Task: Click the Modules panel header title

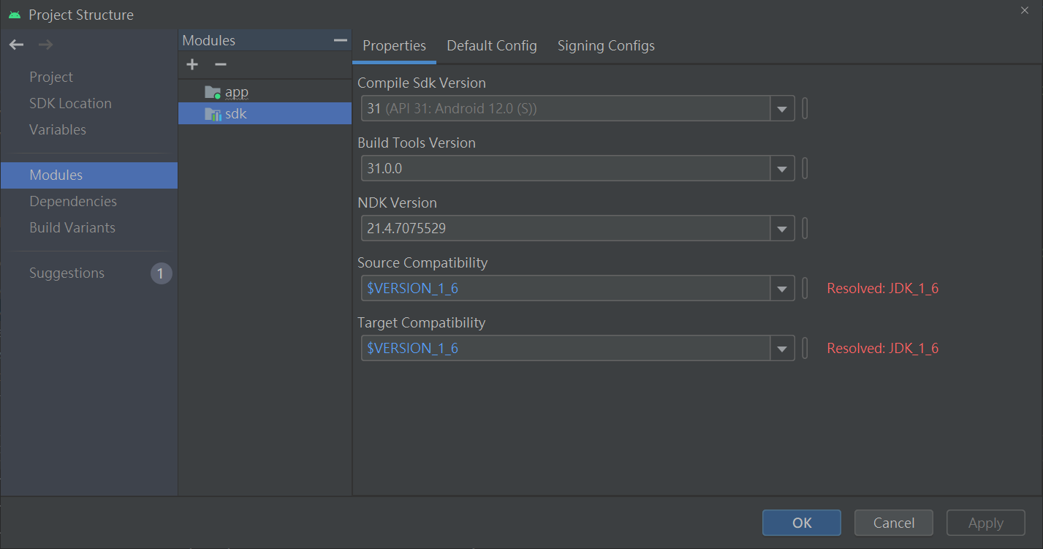Action: (x=209, y=41)
